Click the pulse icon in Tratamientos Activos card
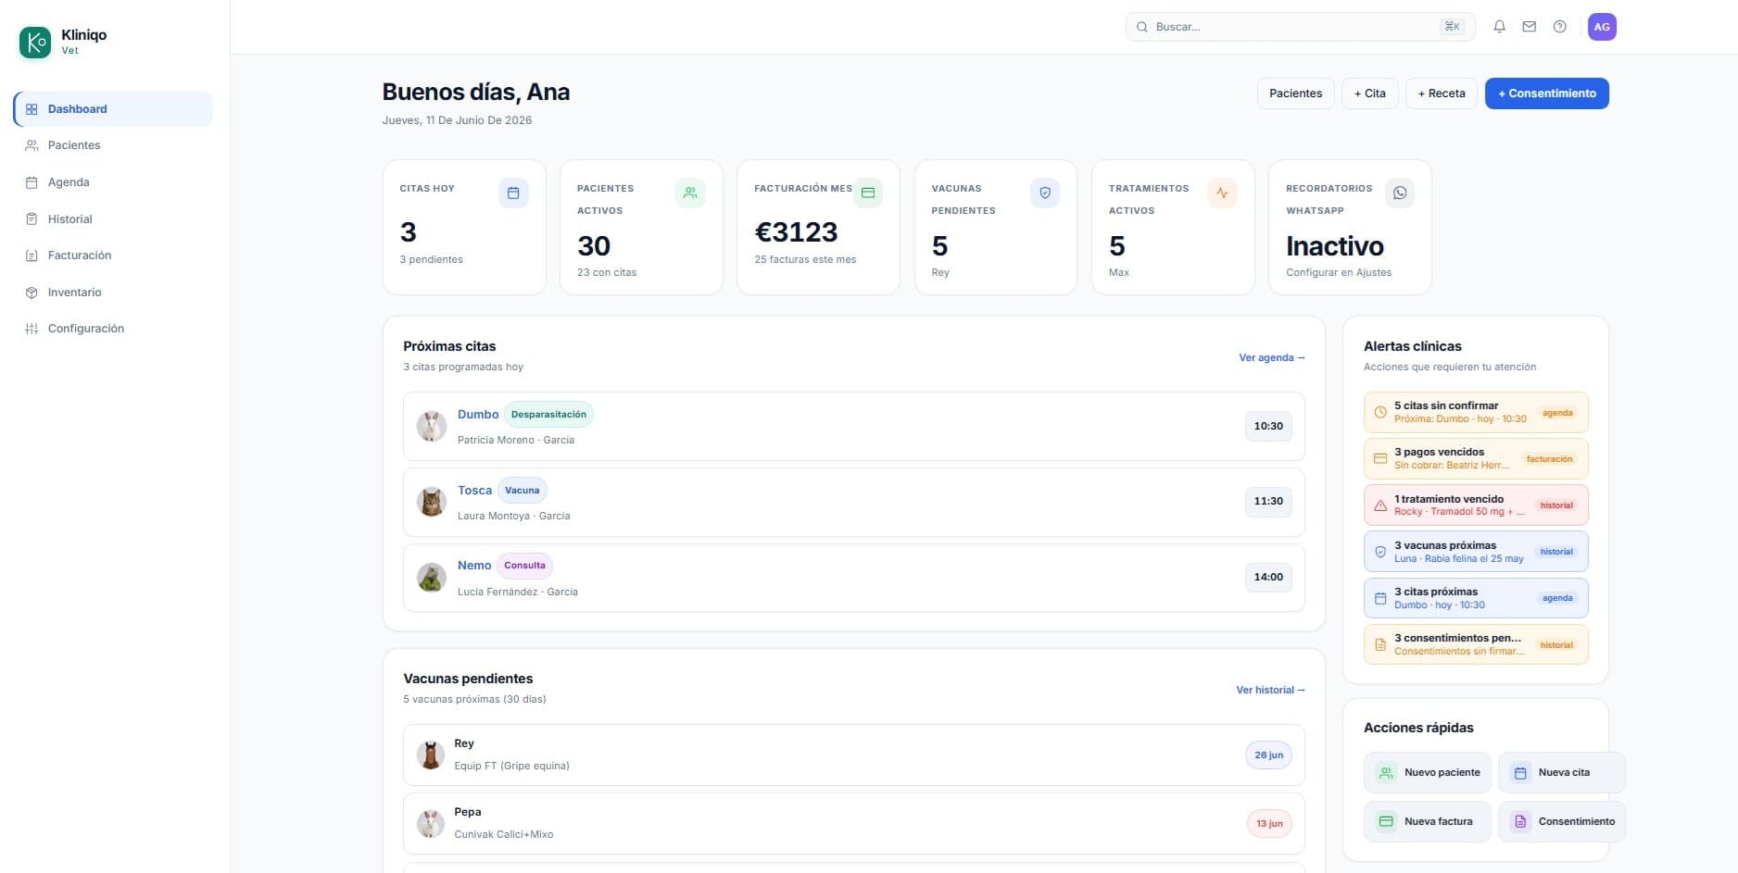The width and height of the screenshot is (1738, 873). (1222, 193)
